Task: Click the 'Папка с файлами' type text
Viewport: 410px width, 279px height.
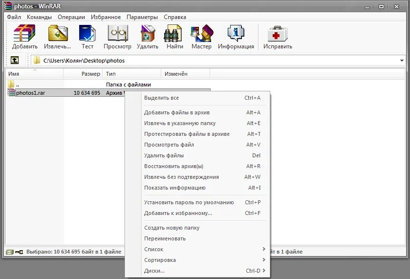Action: click(x=129, y=85)
